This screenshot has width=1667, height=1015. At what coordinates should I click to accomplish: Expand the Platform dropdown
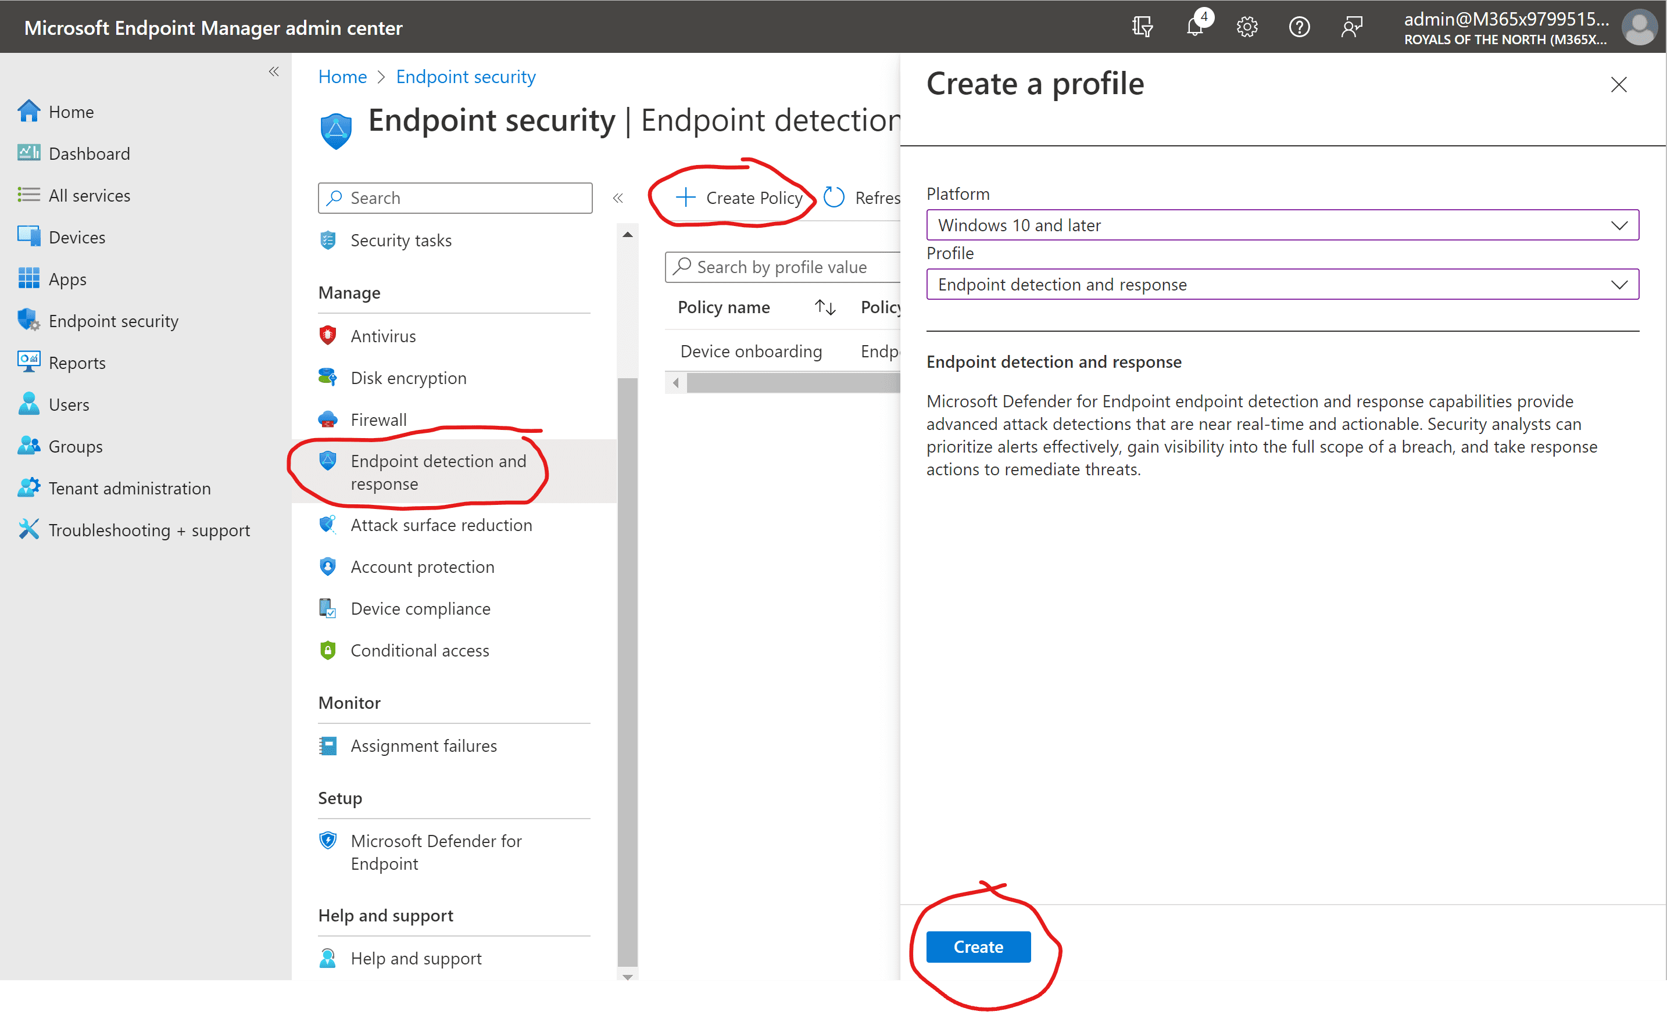pyautogui.click(x=1618, y=225)
